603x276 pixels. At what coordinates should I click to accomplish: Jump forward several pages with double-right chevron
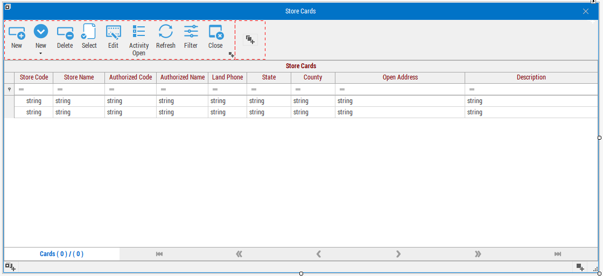[x=478, y=254]
